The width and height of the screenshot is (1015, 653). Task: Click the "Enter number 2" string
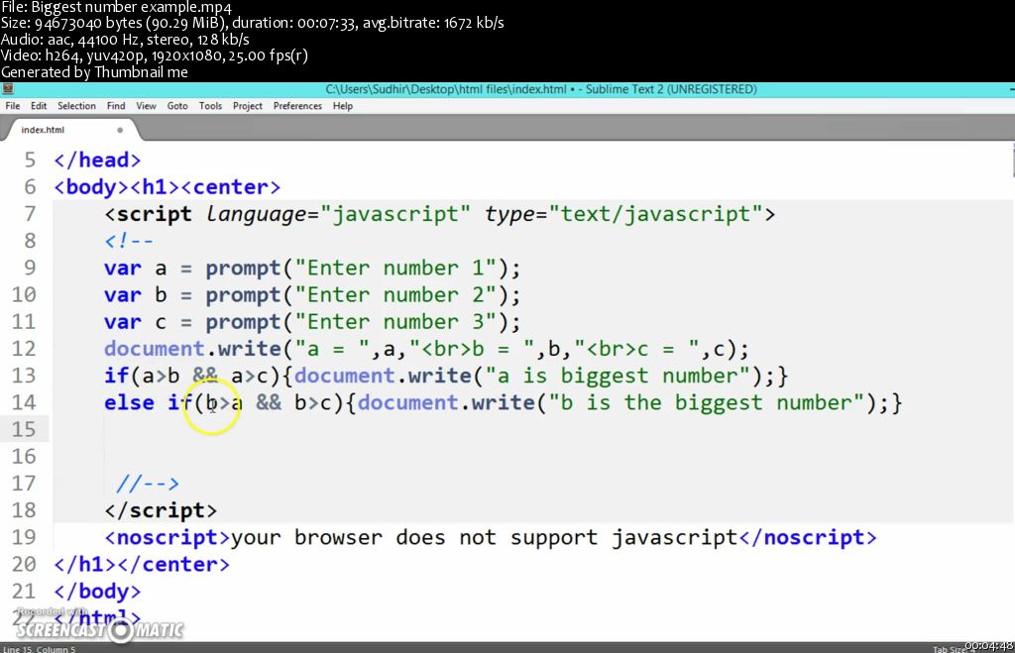[395, 295]
